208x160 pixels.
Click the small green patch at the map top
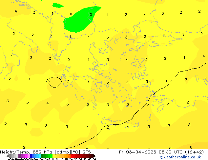(57, 5)
